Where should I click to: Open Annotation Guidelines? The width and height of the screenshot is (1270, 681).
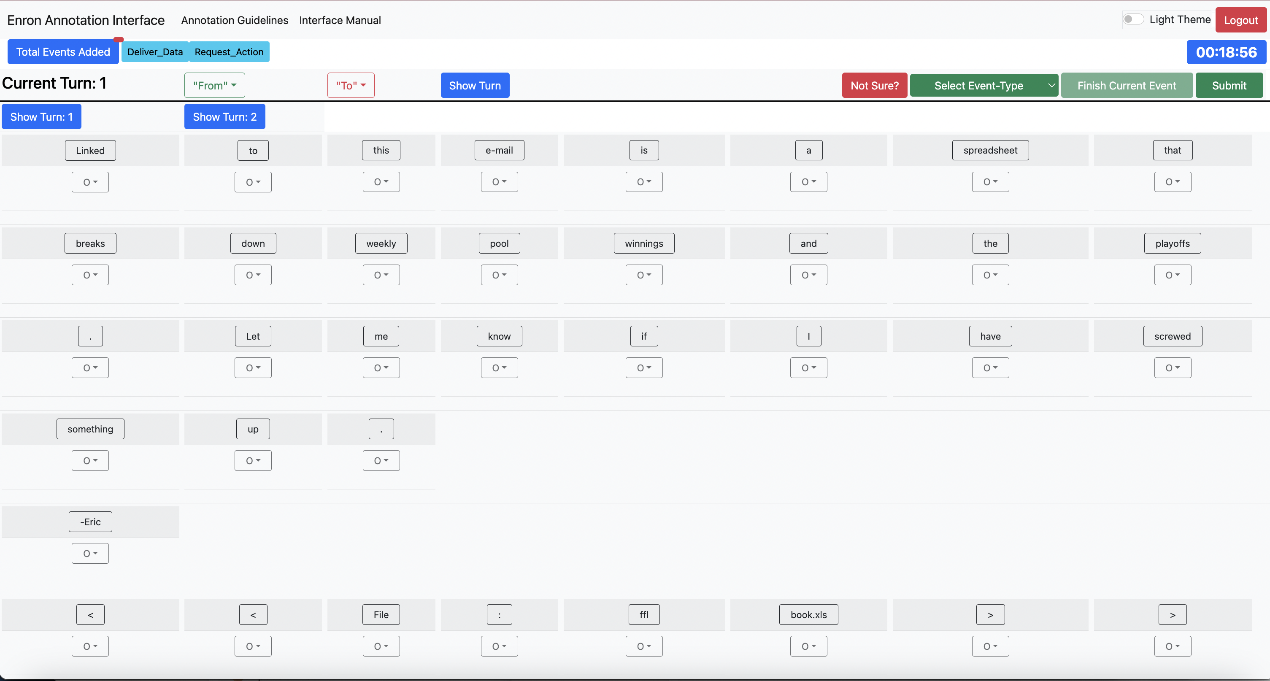point(235,20)
